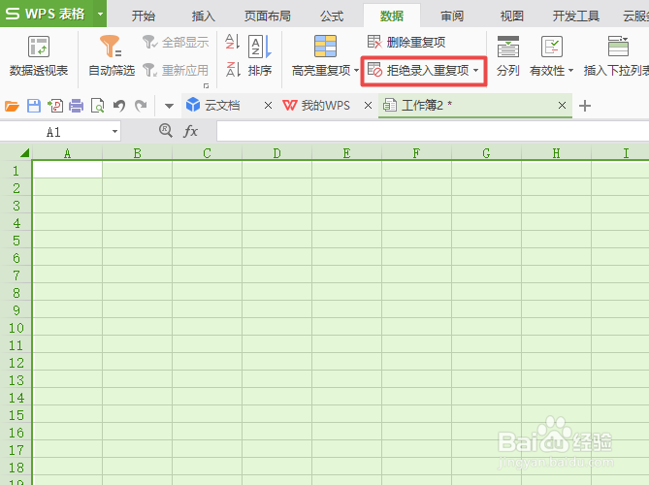Open the 数据透视表 pivot table tool
649x485 pixels.
39,56
